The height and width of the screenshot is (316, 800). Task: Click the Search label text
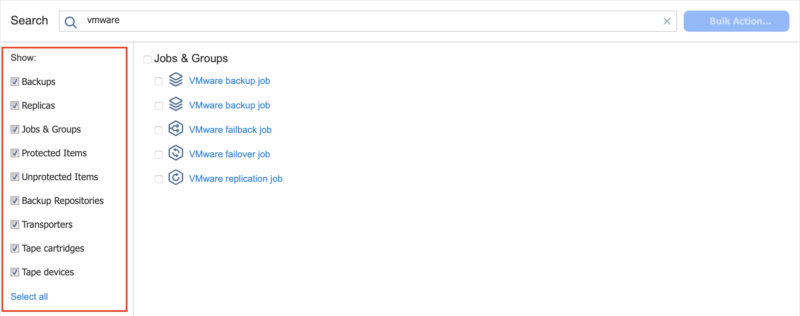29,20
